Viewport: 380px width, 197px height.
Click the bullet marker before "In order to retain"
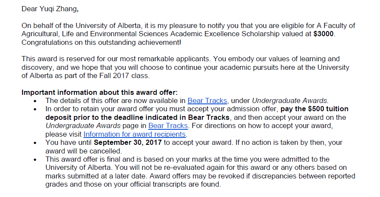point(35,109)
